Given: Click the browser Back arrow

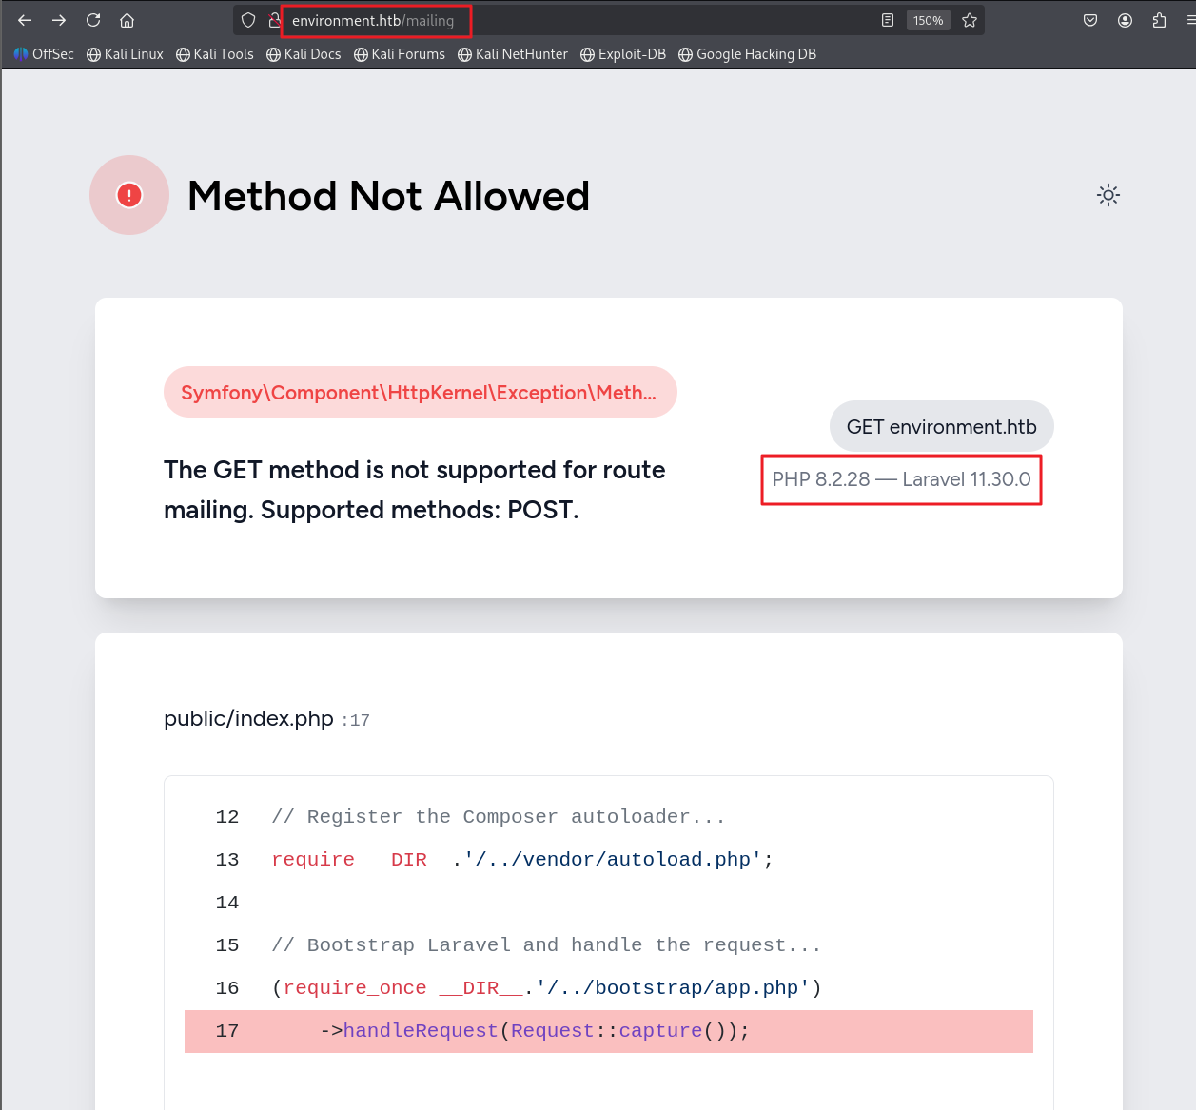Looking at the screenshot, I should point(25,20).
